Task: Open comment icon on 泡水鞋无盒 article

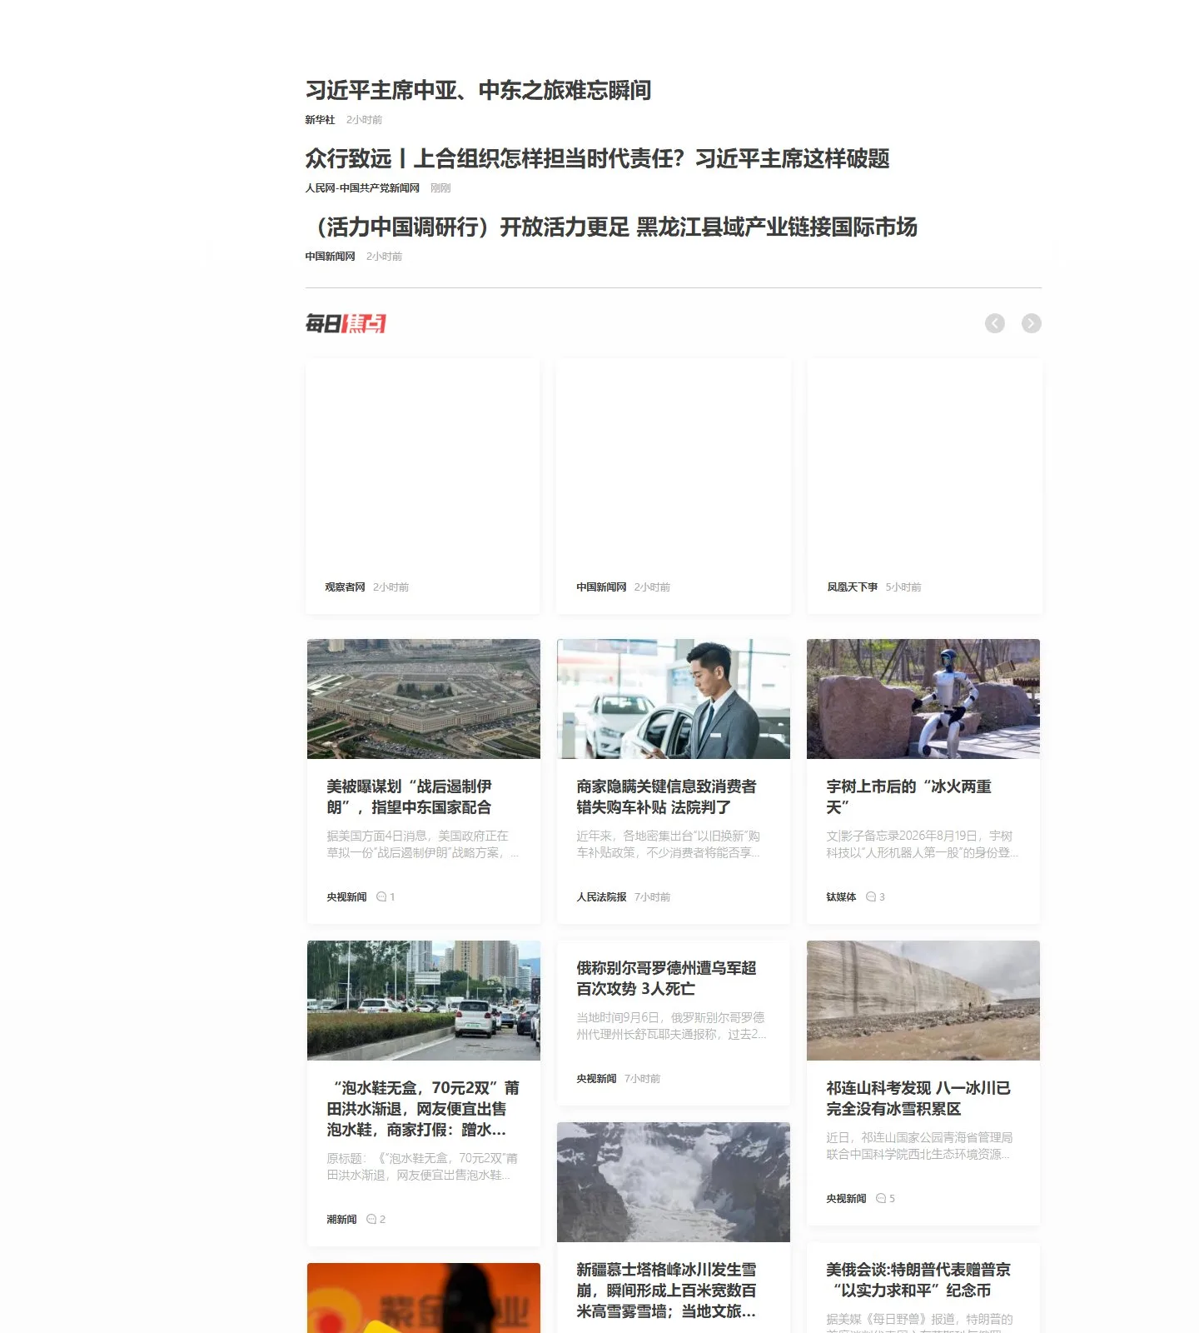Action: 371,1220
